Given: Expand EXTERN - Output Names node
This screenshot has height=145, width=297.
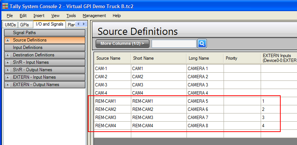Looking at the screenshot, I should pos(7,85).
